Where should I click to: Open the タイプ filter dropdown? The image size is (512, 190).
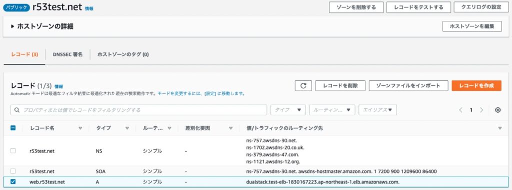(x=288, y=110)
